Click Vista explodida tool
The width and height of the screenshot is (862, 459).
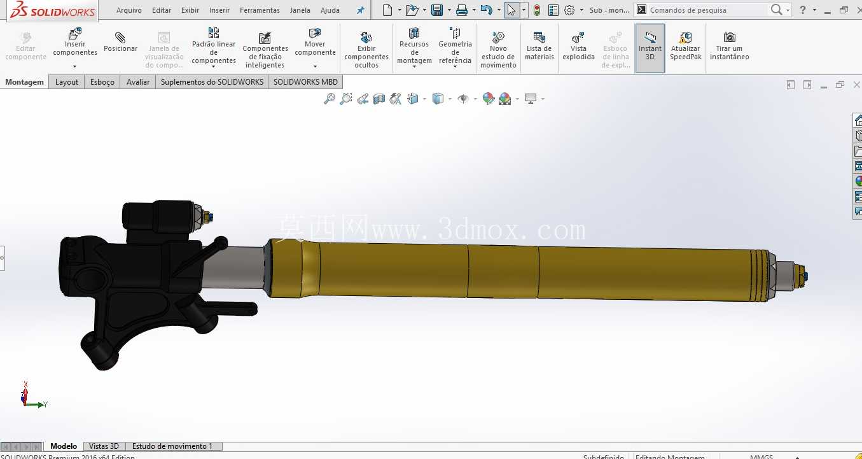[x=578, y=46]
